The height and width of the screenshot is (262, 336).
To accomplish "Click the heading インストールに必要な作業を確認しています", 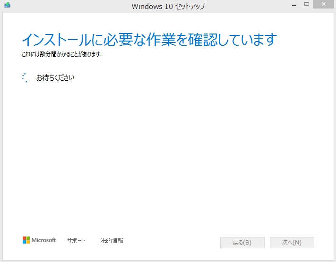I will [149, 40].
